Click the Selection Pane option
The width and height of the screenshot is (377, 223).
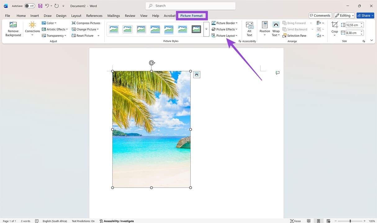(294, 35)
